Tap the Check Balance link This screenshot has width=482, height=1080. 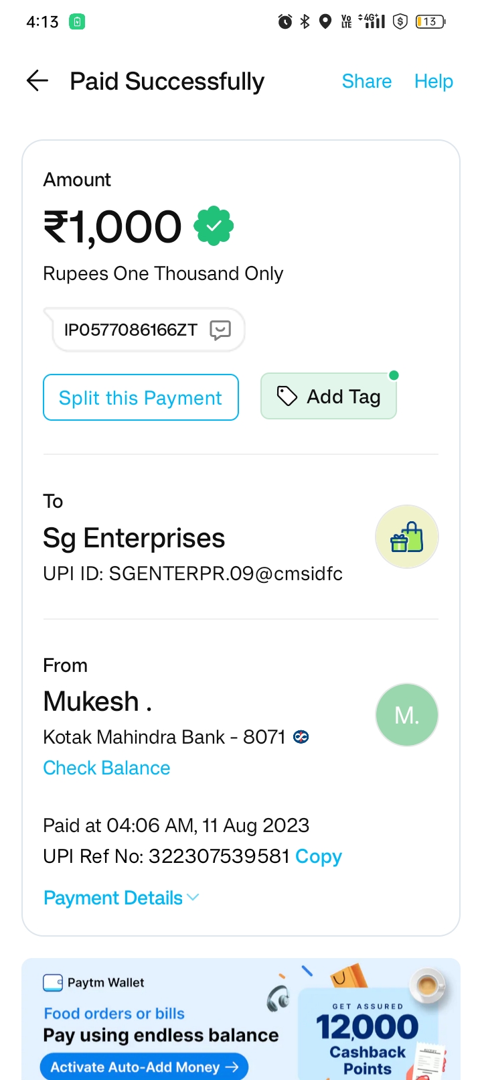click(x=106, y=768)
